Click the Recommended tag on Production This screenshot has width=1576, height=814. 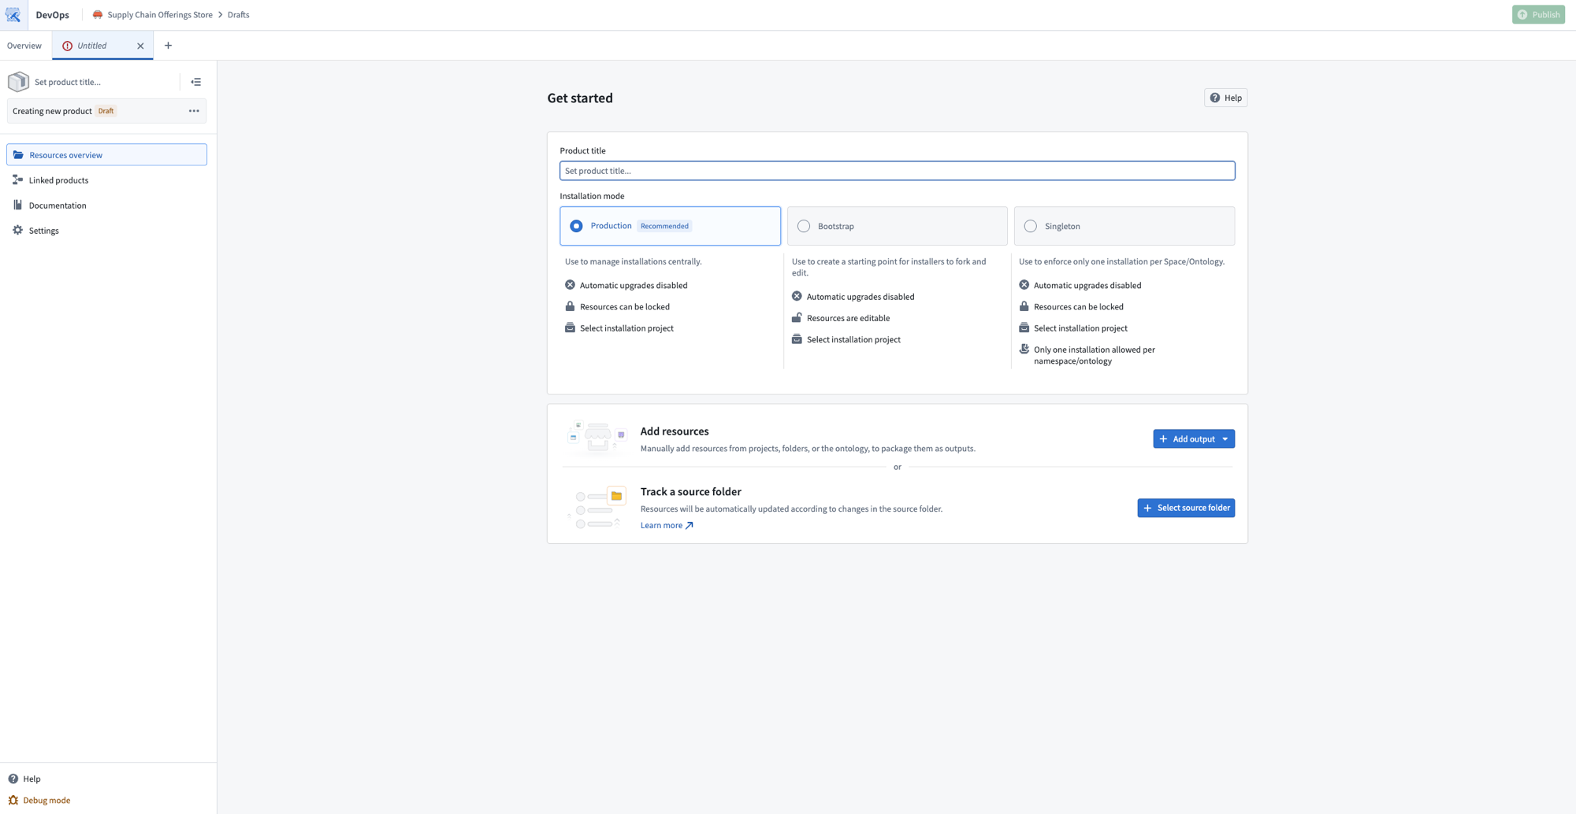click(x=664, y=226)
